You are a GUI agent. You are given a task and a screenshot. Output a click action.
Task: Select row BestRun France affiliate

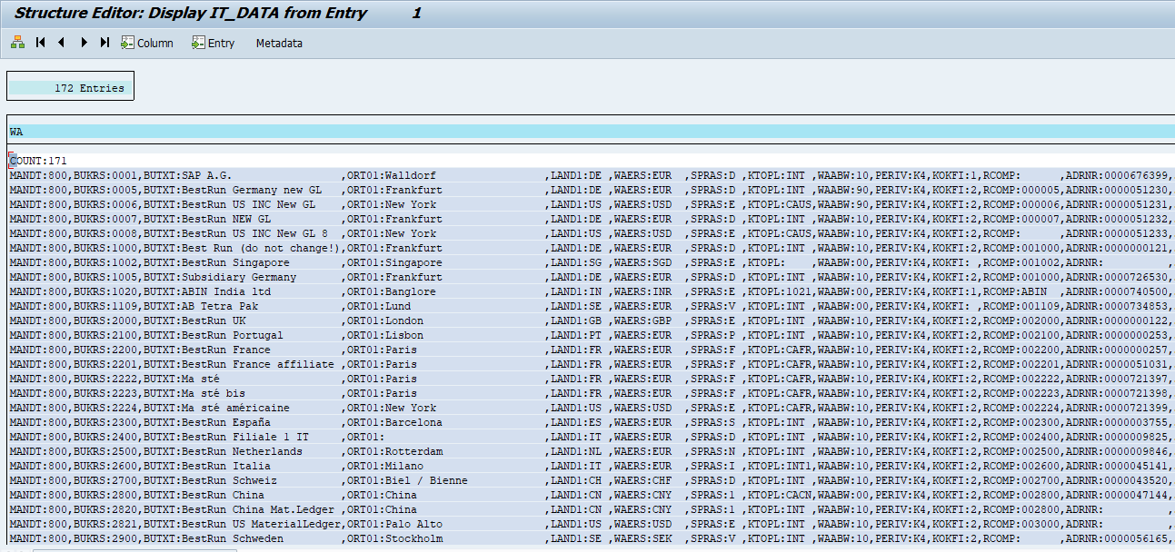tap(591, 364)
